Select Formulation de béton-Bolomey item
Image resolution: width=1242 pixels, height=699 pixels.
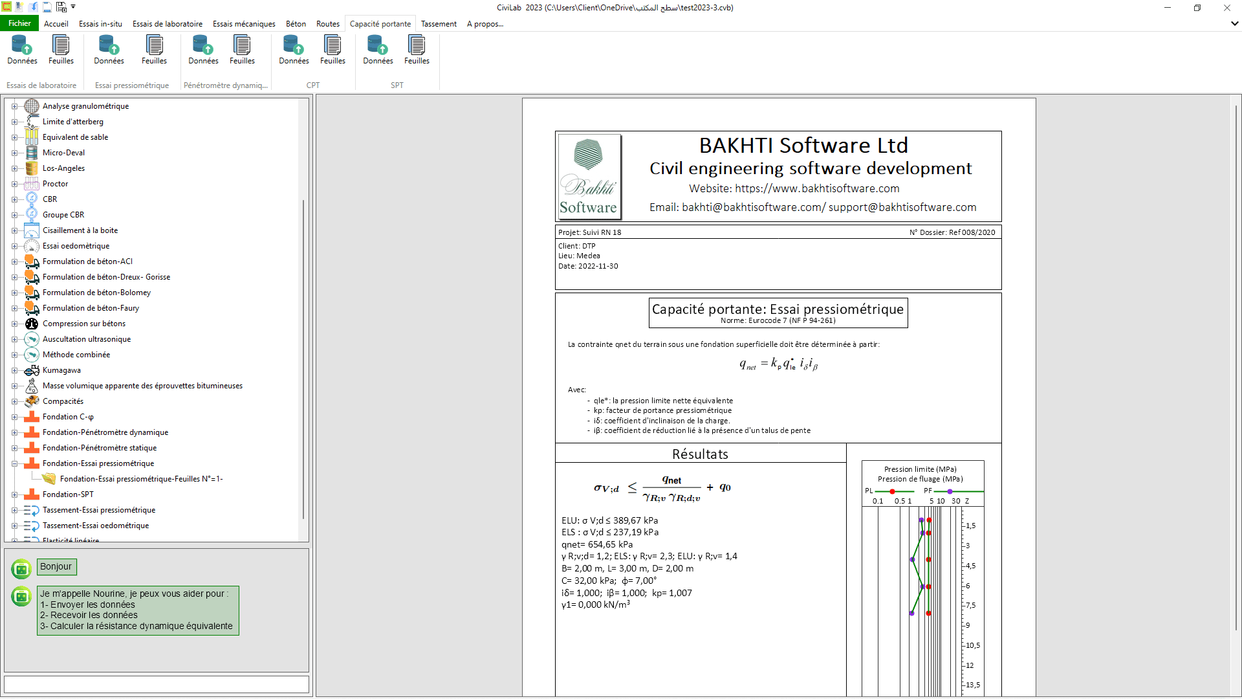pos(96,293)
